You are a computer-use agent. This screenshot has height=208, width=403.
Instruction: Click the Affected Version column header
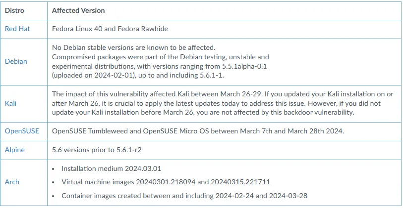[78, 10]
